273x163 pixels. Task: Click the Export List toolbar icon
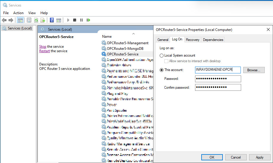click(43, 20)
